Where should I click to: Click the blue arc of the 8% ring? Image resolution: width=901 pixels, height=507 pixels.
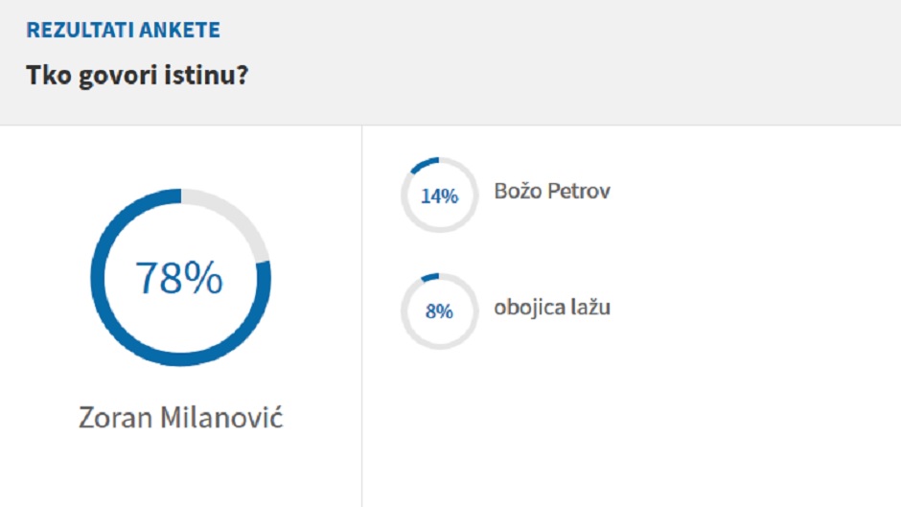pos(430,277)
